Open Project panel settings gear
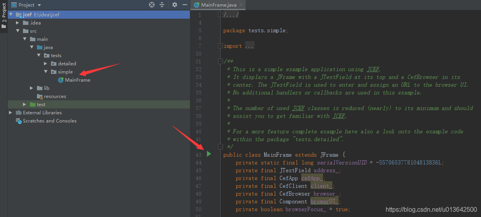 (x=174, y=5)
